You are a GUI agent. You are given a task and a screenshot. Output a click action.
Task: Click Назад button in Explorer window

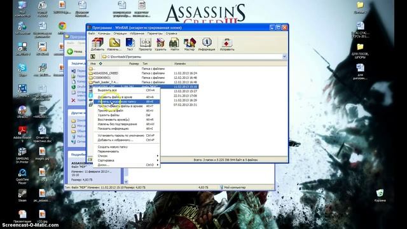tap(75, 52)
